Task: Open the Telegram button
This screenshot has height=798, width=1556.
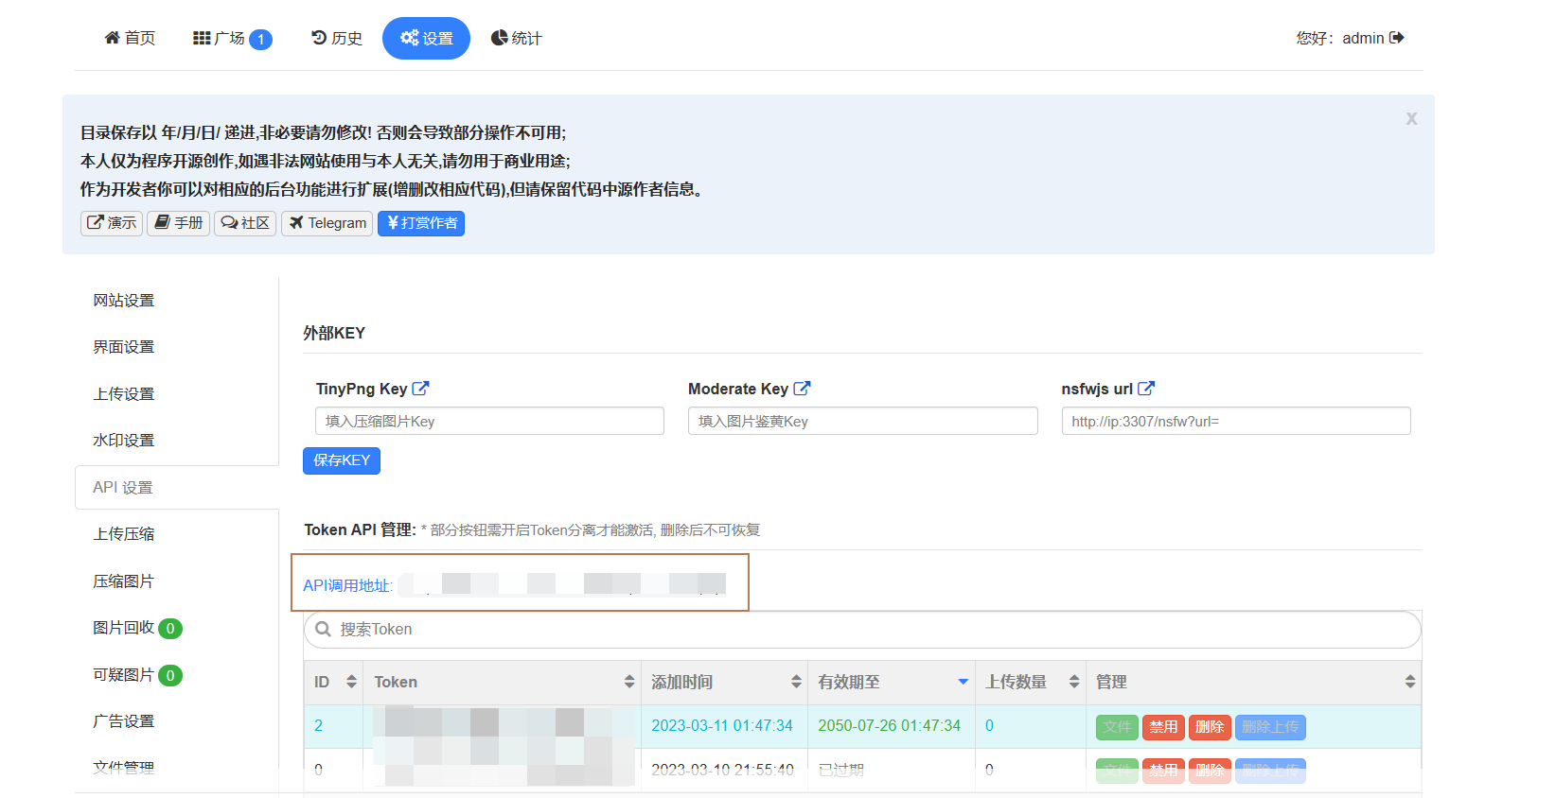Action: [x=327, y=223]
